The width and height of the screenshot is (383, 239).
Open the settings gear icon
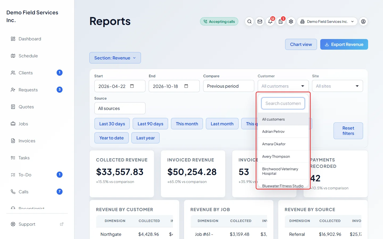(291, 22)
